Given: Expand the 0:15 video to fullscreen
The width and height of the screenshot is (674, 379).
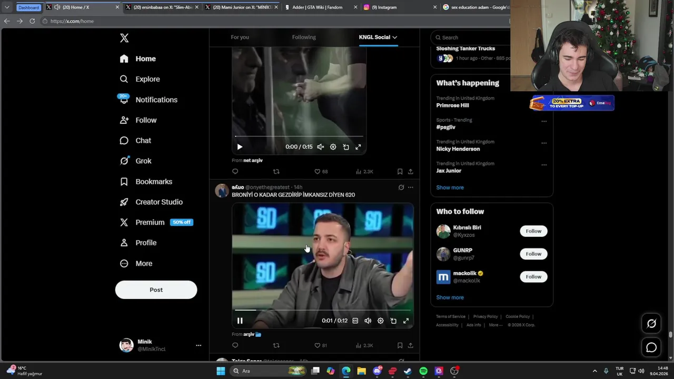Looking at the screenshot, I should coord(358,147).
